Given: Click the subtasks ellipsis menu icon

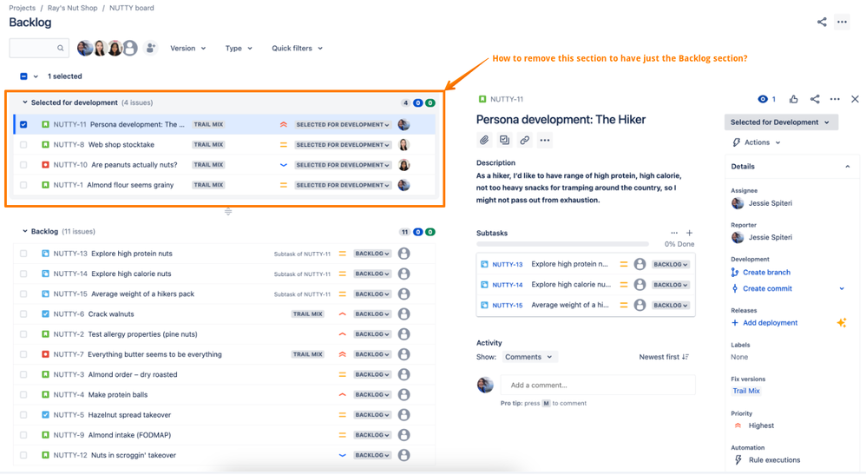Looking at the screenshot, I should (x=674, y=233).
